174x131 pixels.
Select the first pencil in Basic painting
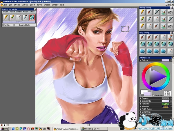point(142,12)
